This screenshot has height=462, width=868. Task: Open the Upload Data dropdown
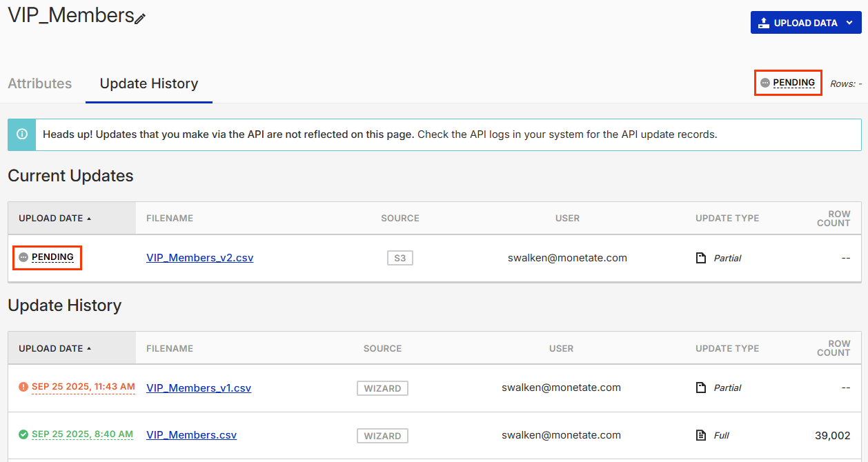coord(806,23)
